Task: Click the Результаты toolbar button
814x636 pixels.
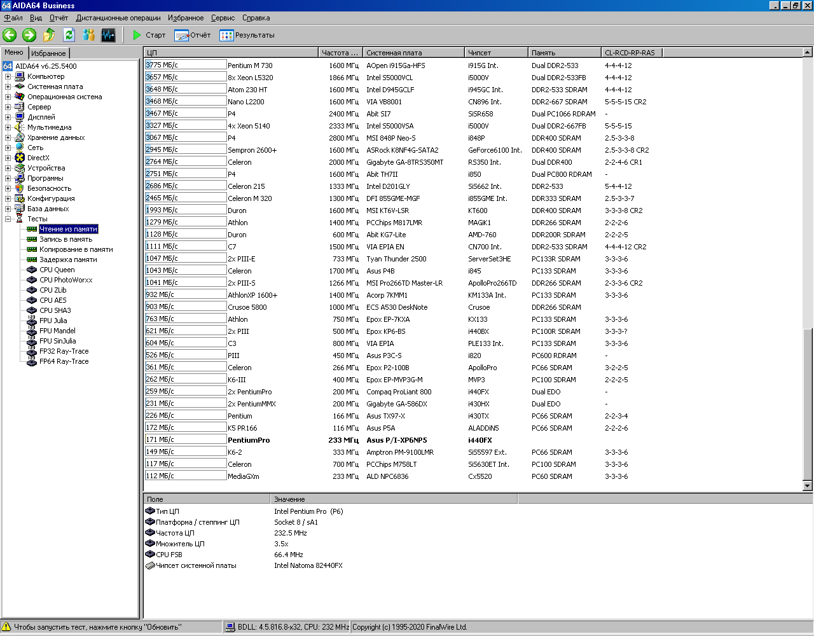Action: 247,35
